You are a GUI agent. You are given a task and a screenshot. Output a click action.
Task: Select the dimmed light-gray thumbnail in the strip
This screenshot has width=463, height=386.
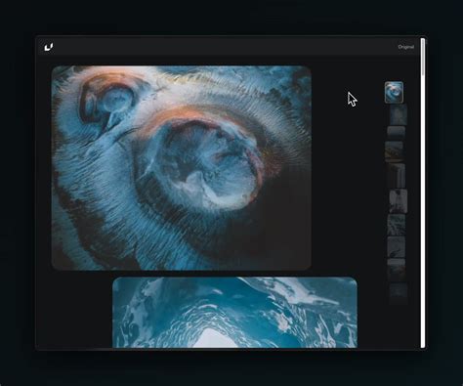pos(399,201)
